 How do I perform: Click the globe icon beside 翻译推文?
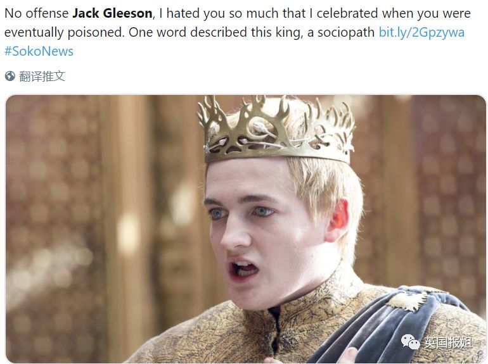click(10, 76)
